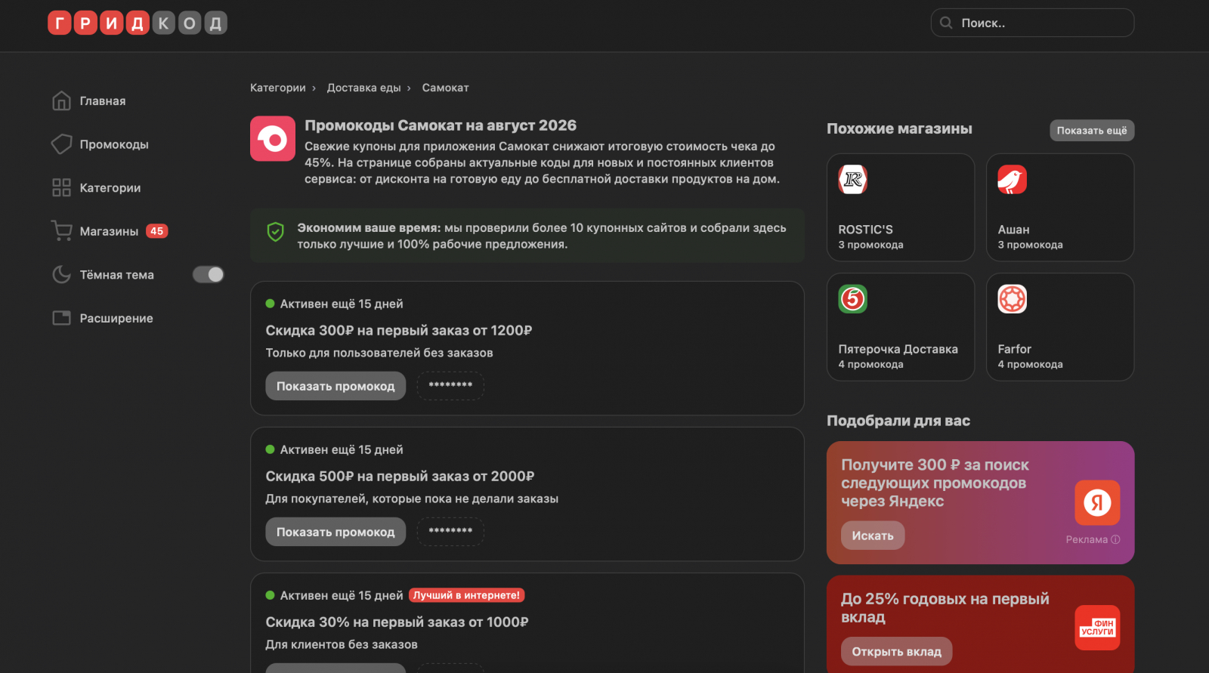Click the Промокоды tag icon

[x=61, y=144]
